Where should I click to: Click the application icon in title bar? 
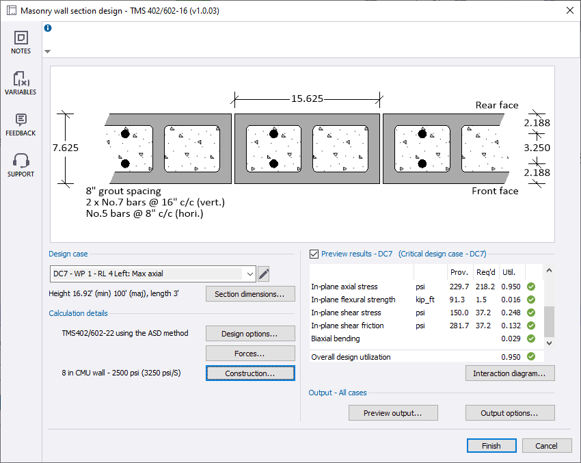point(11,11)
